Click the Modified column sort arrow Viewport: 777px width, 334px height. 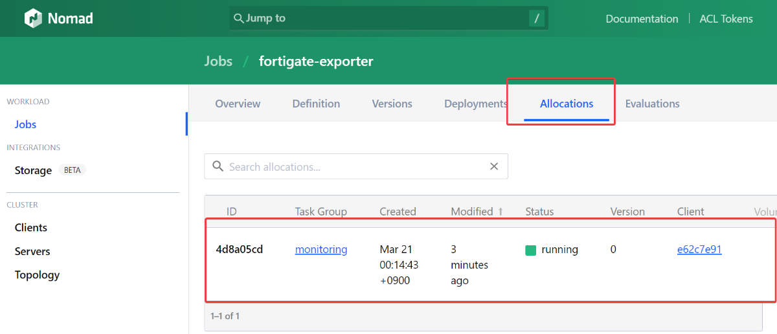coord(500,212)
